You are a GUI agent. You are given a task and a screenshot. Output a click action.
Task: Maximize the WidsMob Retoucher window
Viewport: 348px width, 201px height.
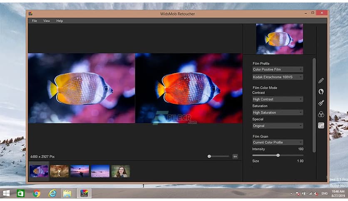click(x=313, y=13)
